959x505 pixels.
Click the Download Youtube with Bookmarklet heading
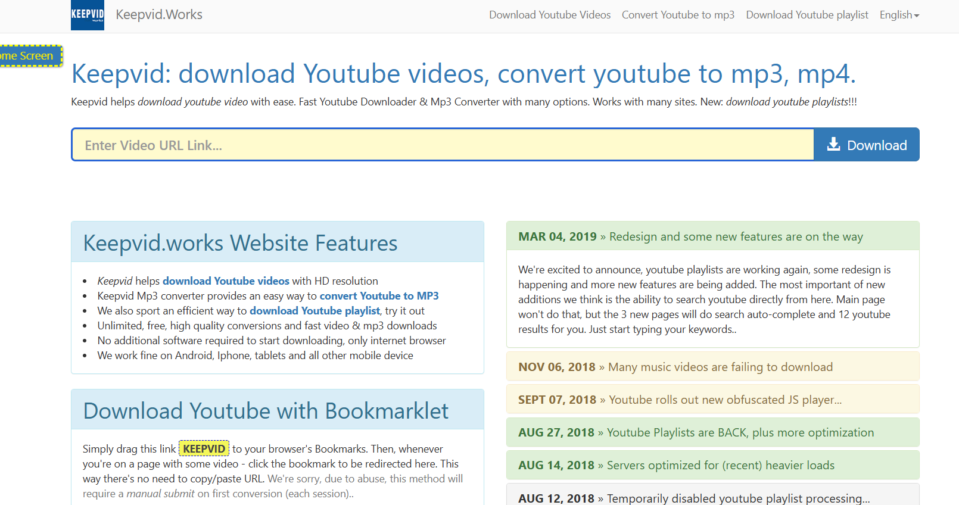point(266,411)
